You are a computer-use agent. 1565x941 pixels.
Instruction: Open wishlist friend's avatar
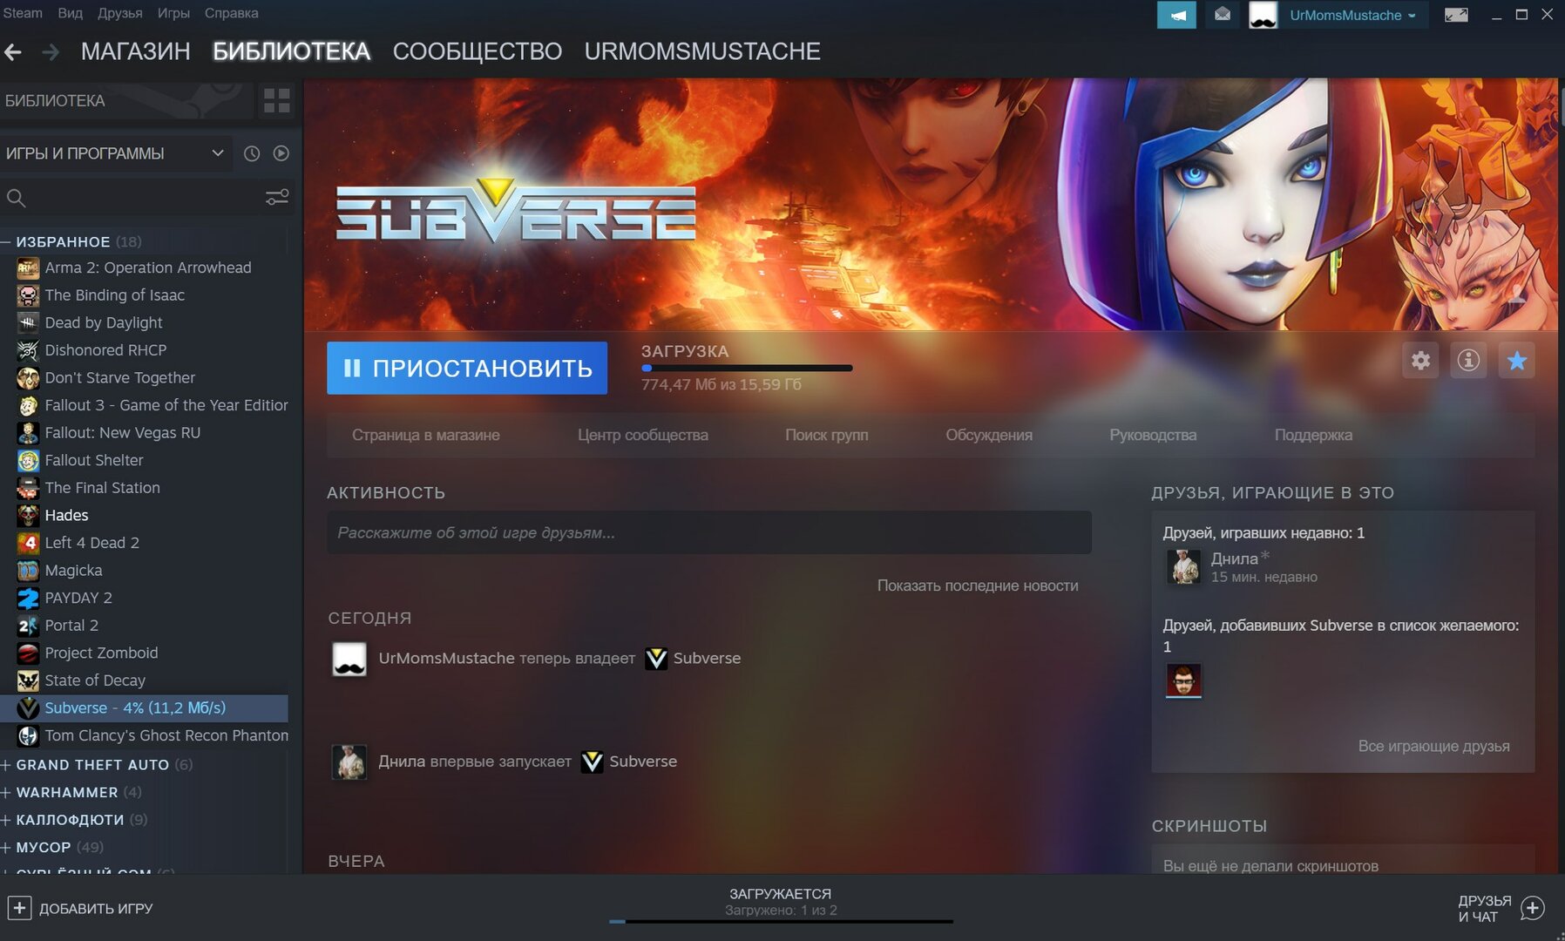[x=1183, y=680]
